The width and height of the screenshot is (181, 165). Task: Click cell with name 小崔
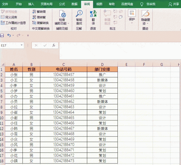pos(14,112)
